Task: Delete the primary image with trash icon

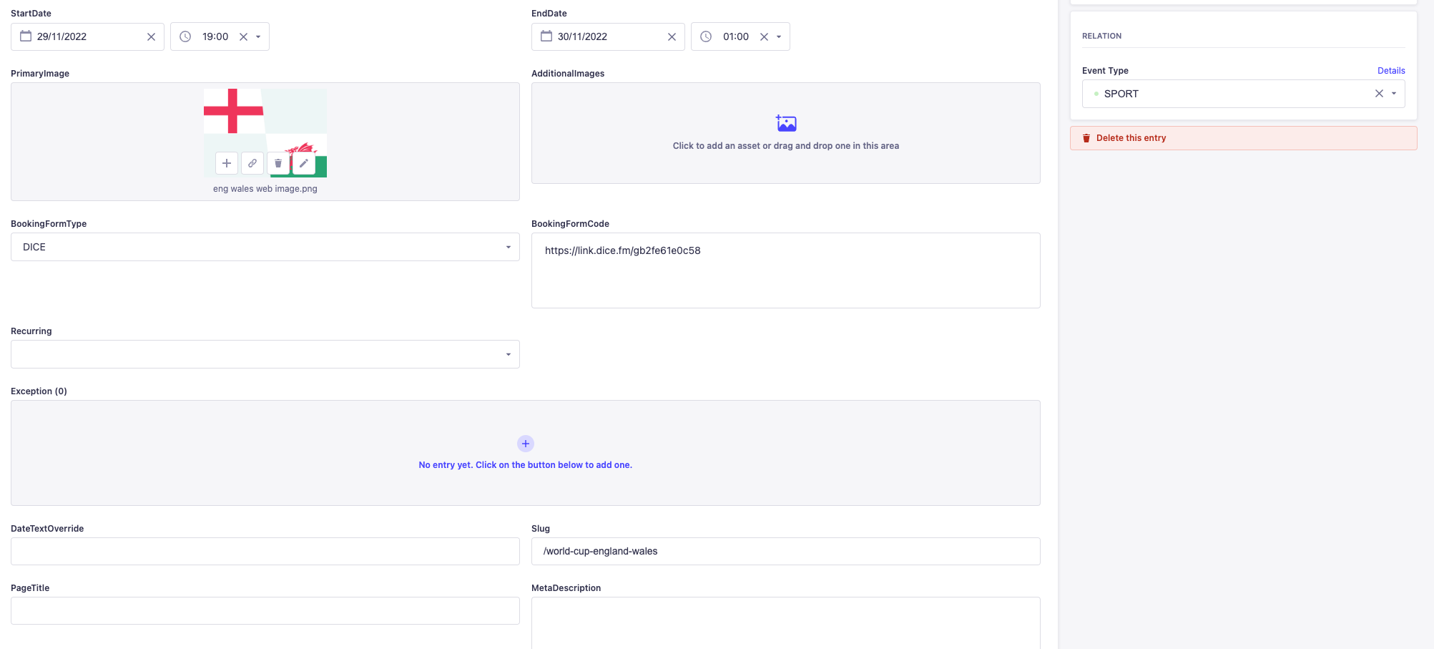Action: click(278, 163)
